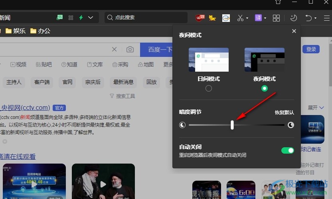Click the 官方 badge next to cctv result
332x199 pixels.
tap(59, 108)
